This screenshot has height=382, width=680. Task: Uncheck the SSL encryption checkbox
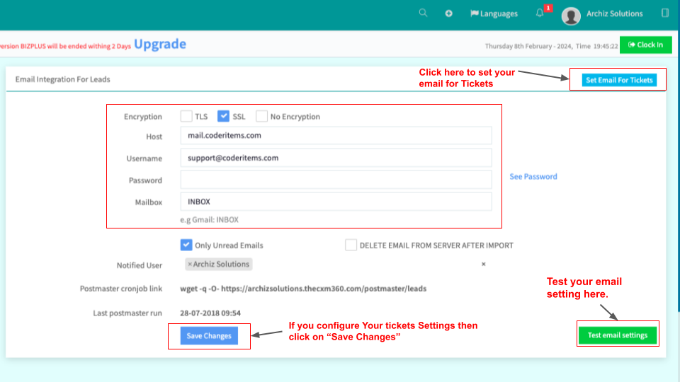224,117
